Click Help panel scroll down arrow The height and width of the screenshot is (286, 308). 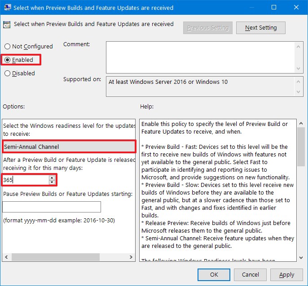click(x=301, y=258)
